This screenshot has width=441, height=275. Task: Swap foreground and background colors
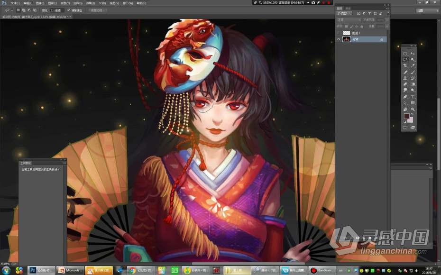coord(412,114)
